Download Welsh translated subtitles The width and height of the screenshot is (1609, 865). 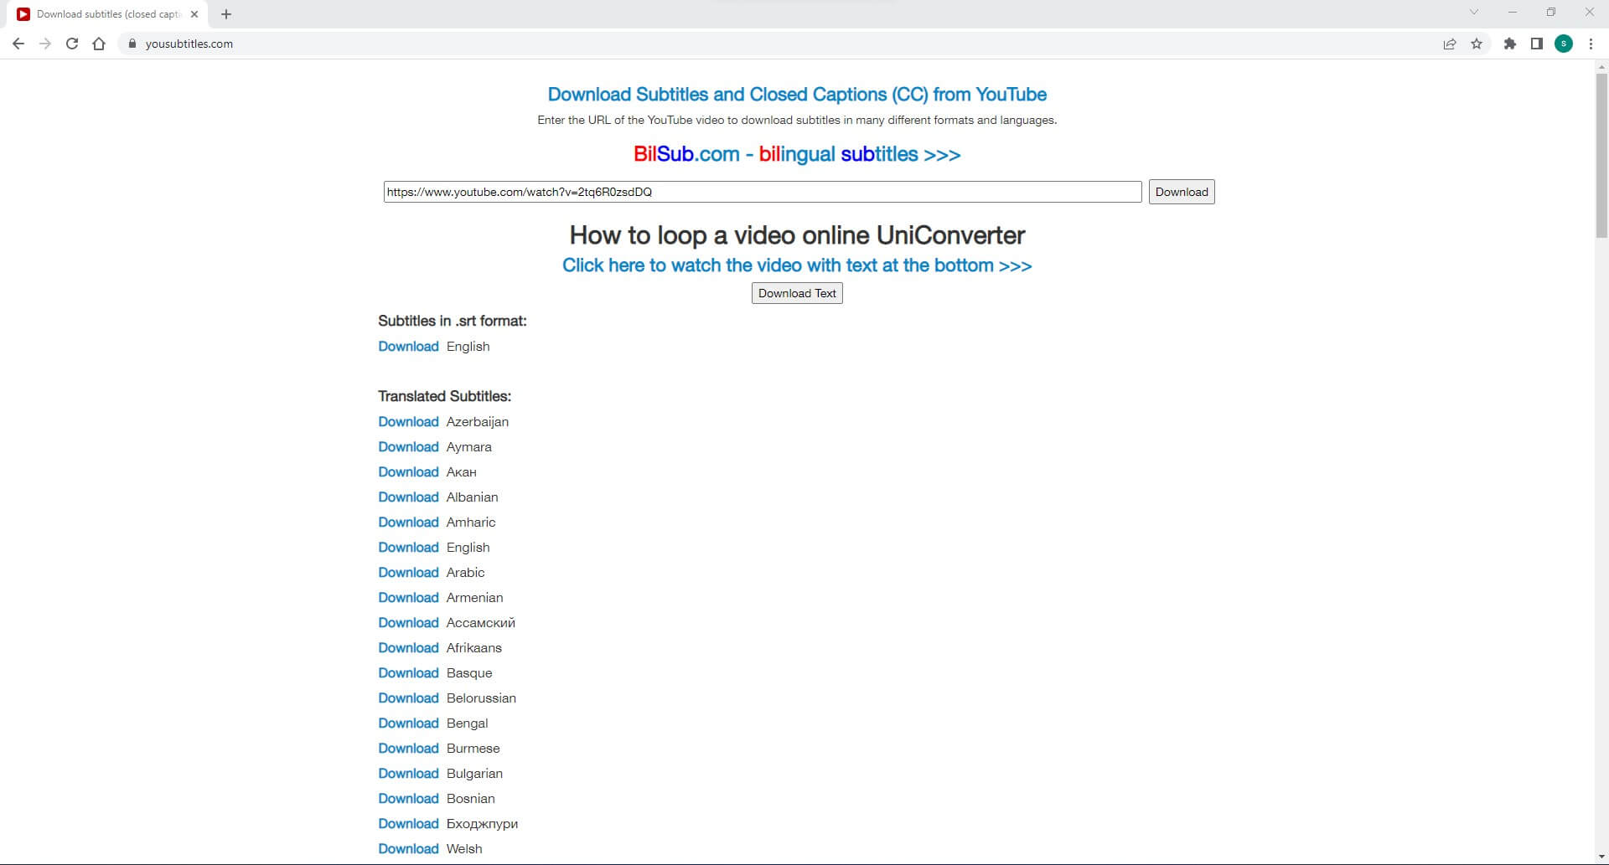pyautogui.click(x=408, y=849)
